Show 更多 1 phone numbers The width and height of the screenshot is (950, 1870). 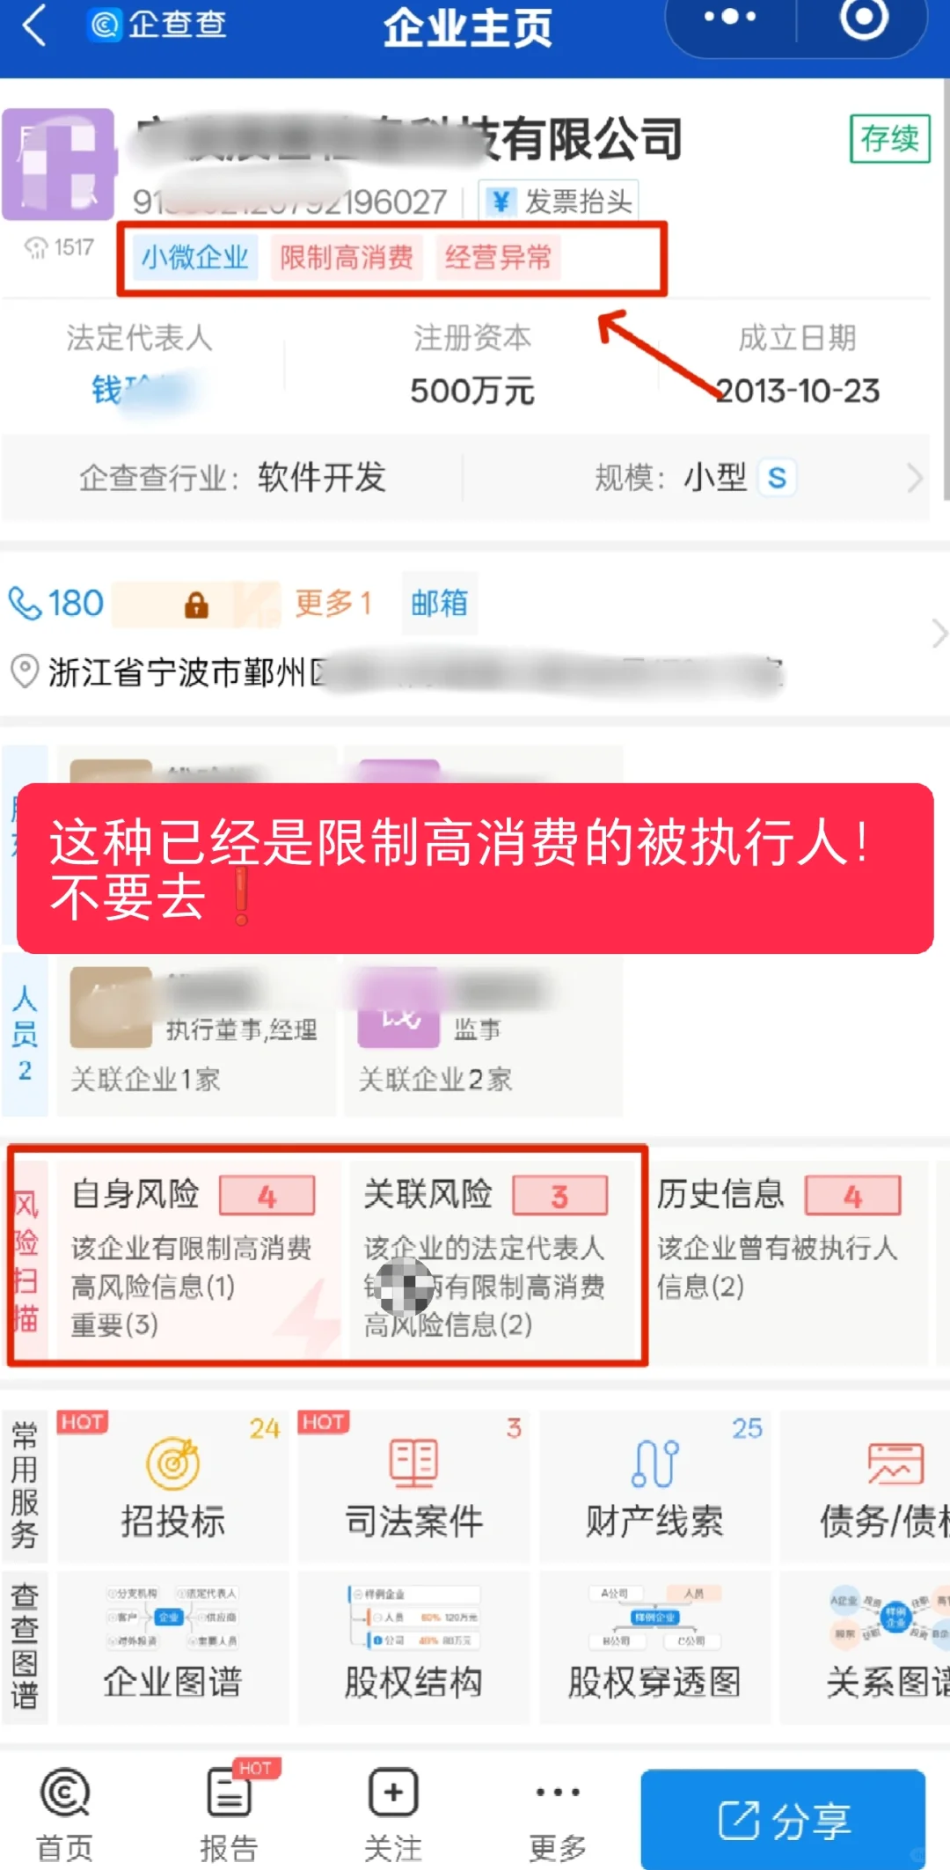click(332, 604)
